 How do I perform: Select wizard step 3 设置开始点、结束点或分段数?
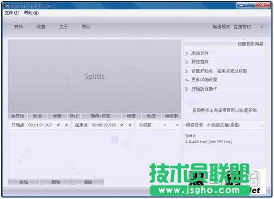pos(216,71)
